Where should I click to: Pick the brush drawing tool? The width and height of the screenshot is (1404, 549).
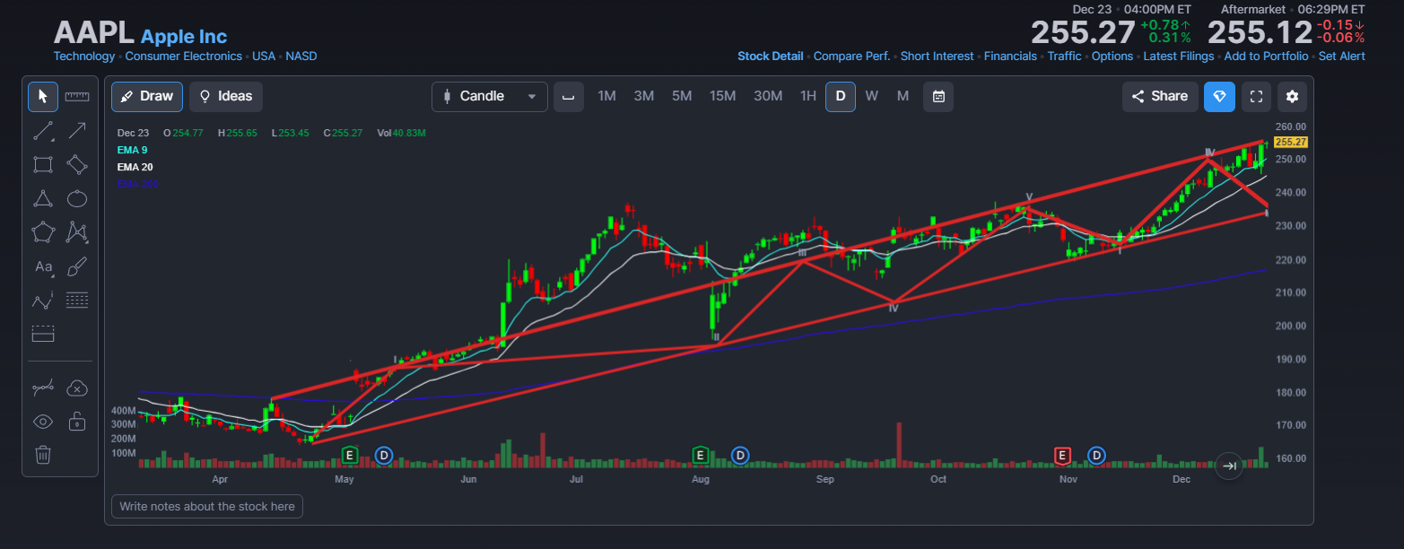point(77,266)
